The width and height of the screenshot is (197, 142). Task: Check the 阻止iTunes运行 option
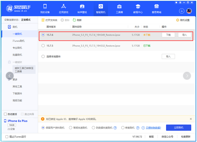click(x=7, y=137)
